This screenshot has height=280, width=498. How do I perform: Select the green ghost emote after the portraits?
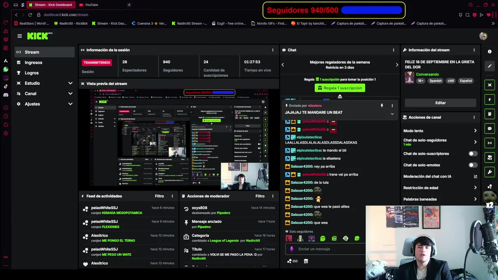click(323, 238)
